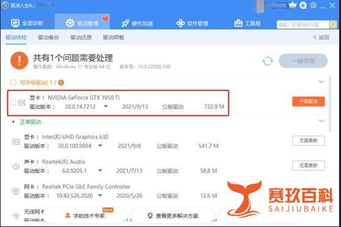This screenshot has width=341, height=227.
Task: Click the NVIDIA GeForce GTX 1050 Ti name
Action: pos(84,98)
